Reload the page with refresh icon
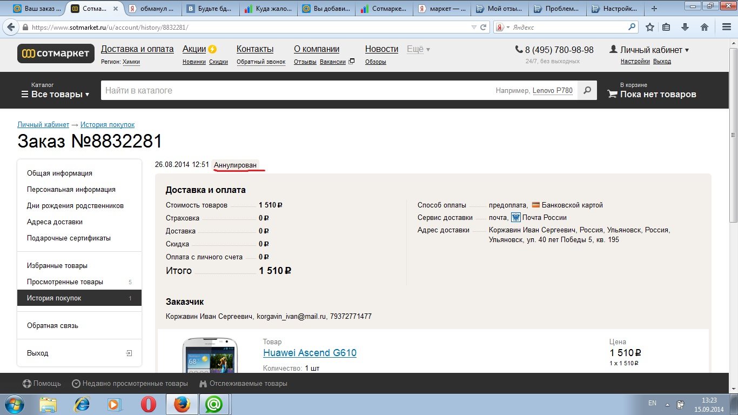 [x=484, y=27]
